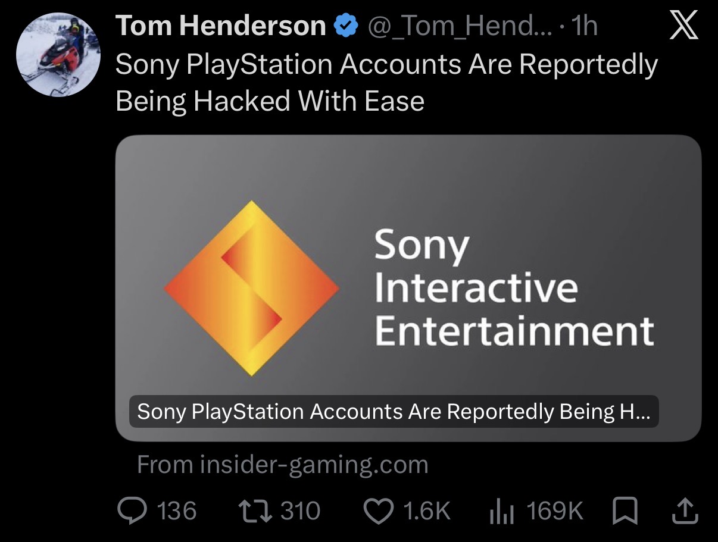Click the card title caption overlay
The image size is (718, 542).
tap(394, 412)
